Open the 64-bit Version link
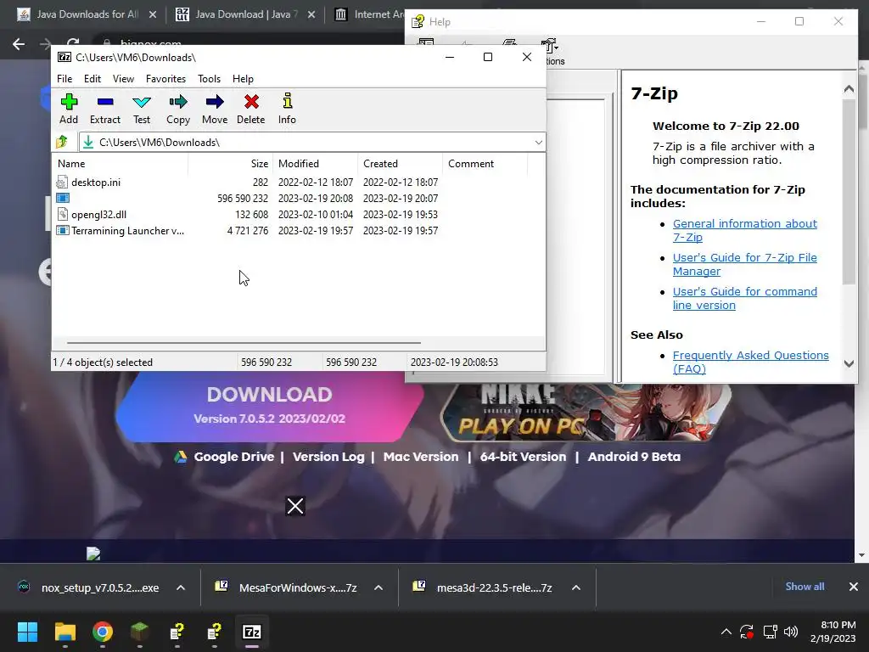The width and height of the screenshot is (869, 652). [x=523, y=457]
